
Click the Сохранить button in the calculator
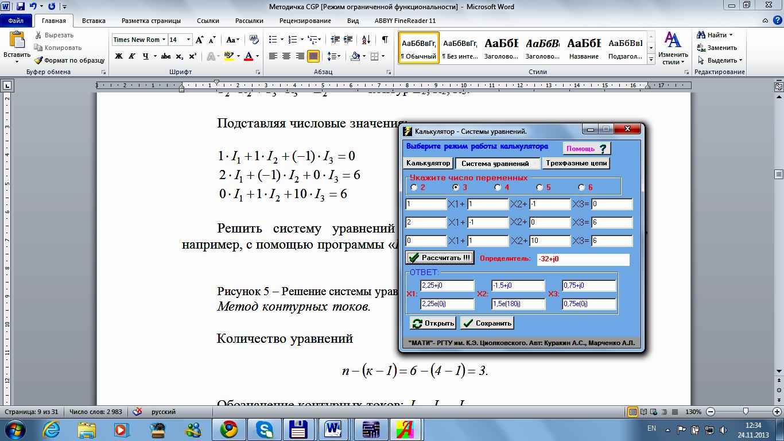pos(487,323)
